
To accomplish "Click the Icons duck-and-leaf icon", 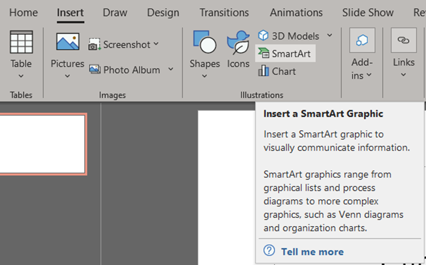I will tap(238, 42).
